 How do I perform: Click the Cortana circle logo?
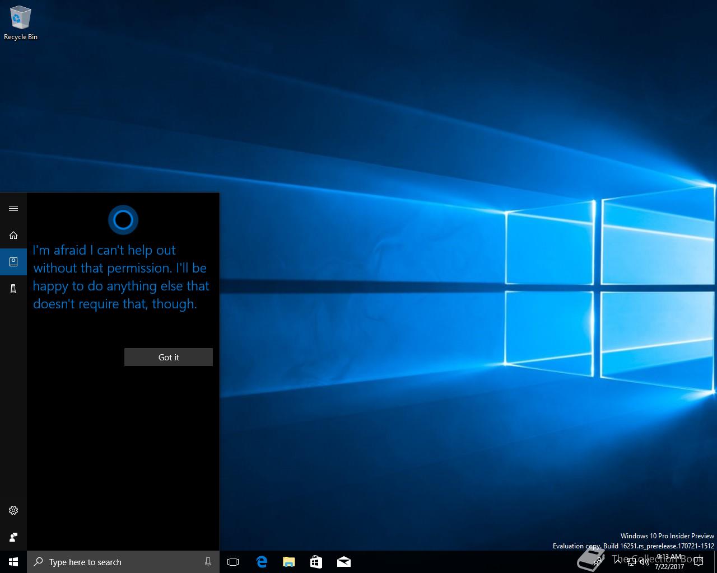tap(123, 220)
